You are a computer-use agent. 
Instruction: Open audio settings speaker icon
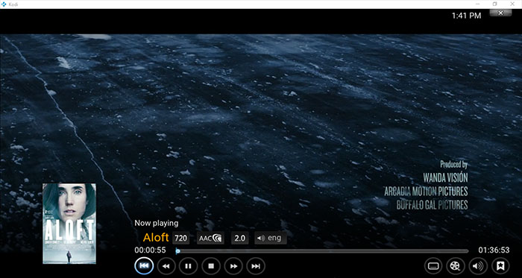tap(478, 266)
